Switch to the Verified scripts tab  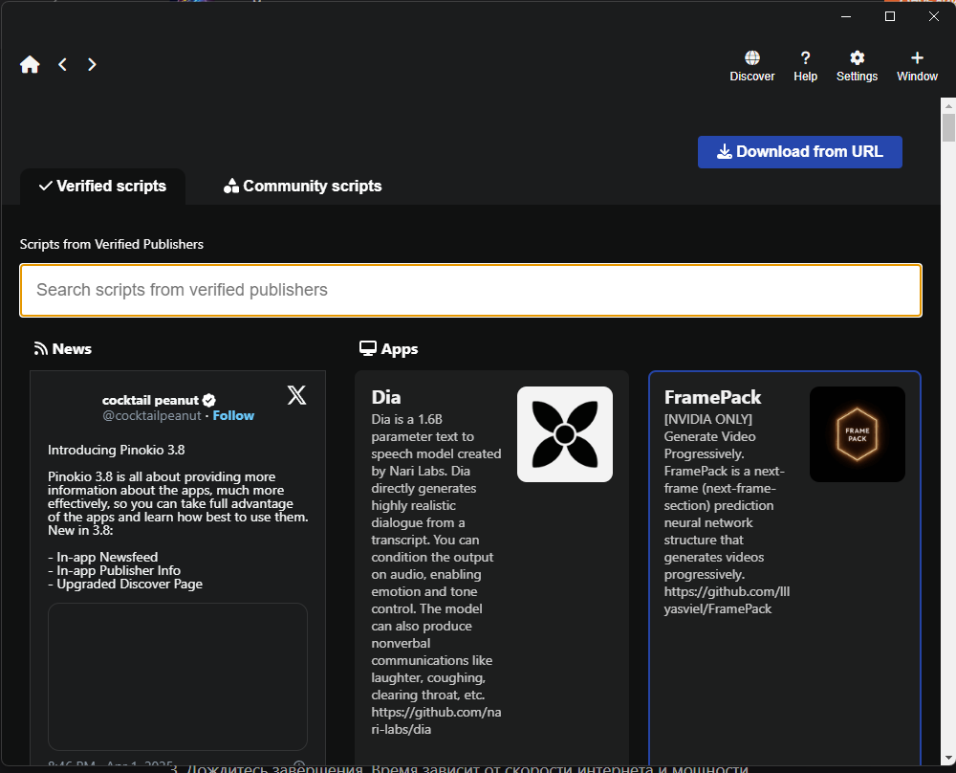102,187
